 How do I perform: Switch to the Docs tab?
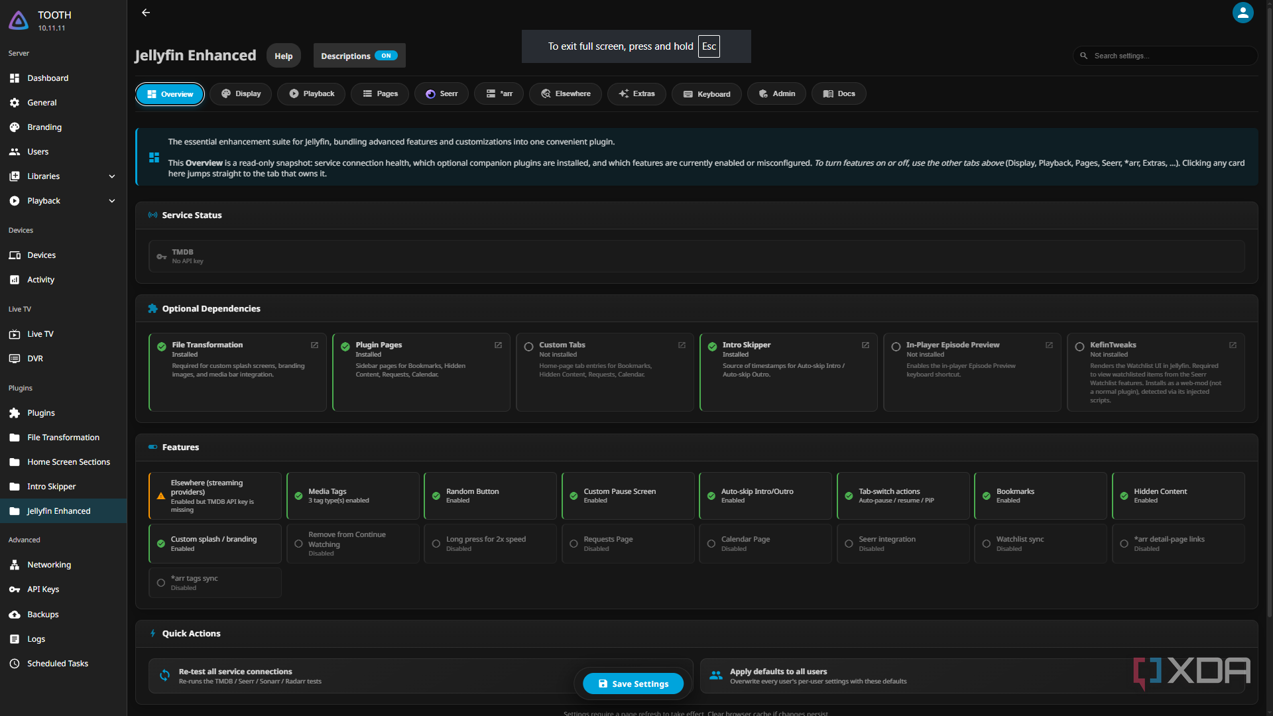(x=839, y=94)
